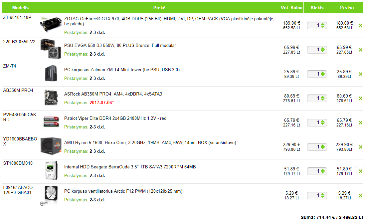Click the Kiekis column header
Screen dimensions: 366x223
[x=317, y=8]
